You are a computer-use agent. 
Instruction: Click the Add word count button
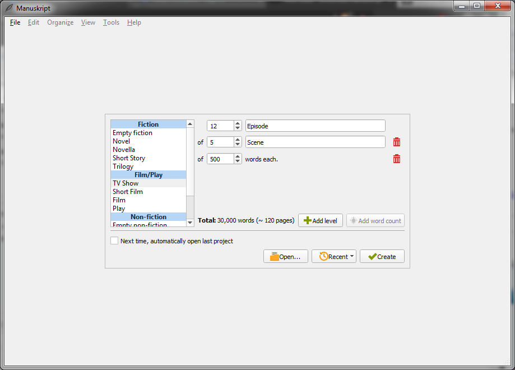coord(375,220)
